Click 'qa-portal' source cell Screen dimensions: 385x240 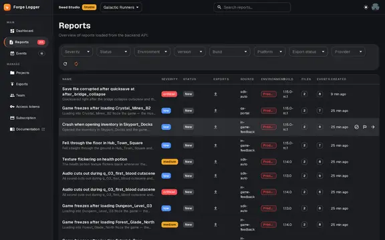click(245, 111)
